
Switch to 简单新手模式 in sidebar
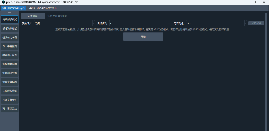pyautogui.click(x=10, y=20)
